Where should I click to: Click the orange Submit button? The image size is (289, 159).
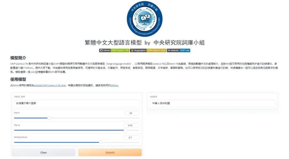(x=110, y=153)
